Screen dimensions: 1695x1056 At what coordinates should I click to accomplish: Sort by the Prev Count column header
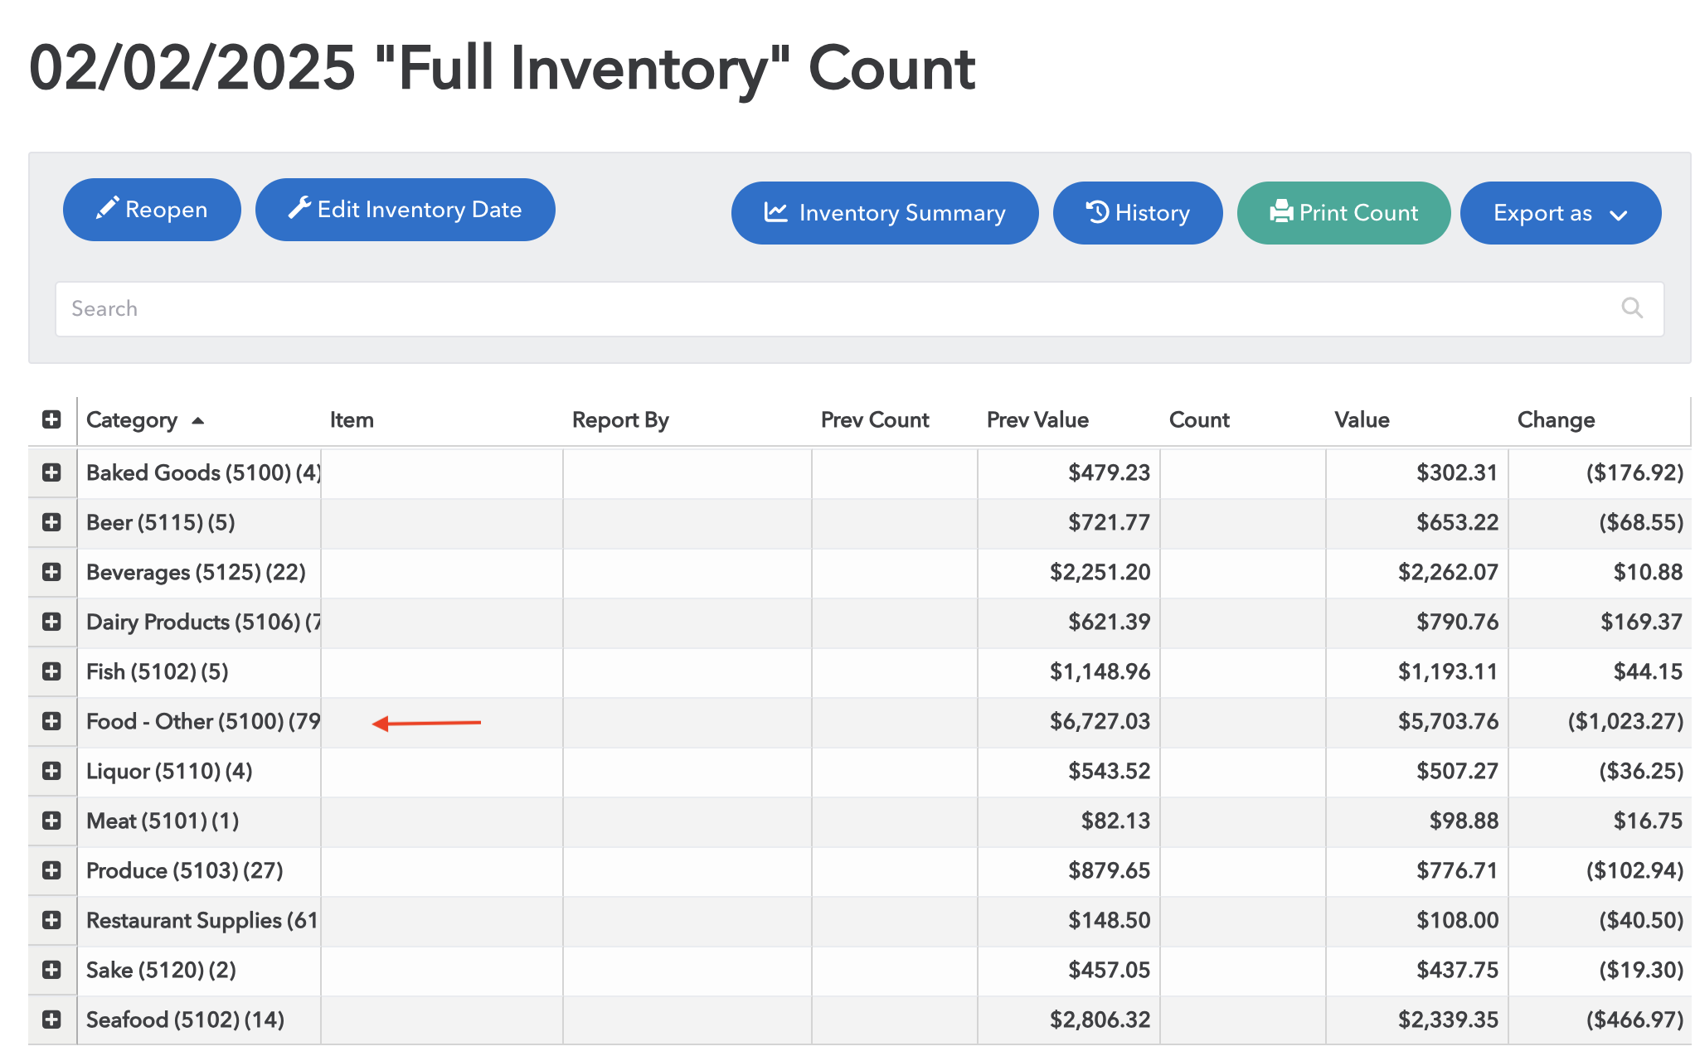pos(875,420)
